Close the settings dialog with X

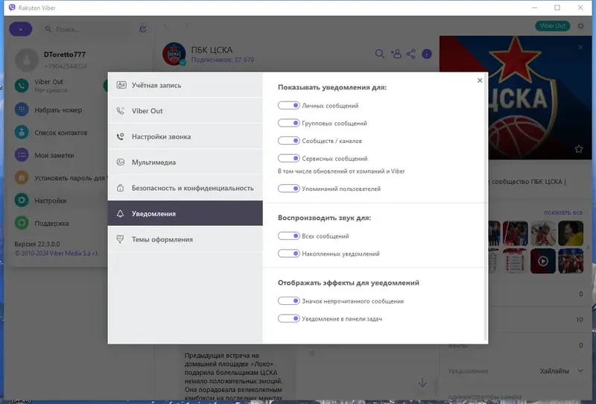(x=480, y=81)
